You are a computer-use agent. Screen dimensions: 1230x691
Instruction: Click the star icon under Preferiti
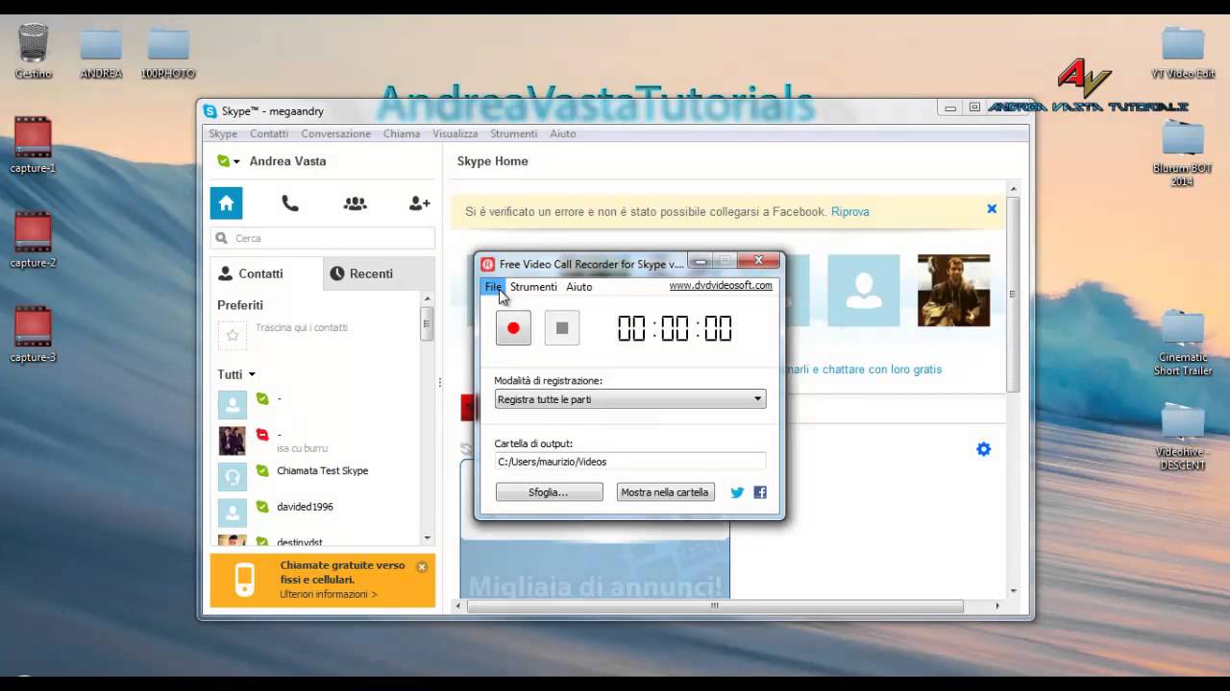pos(232,335)
